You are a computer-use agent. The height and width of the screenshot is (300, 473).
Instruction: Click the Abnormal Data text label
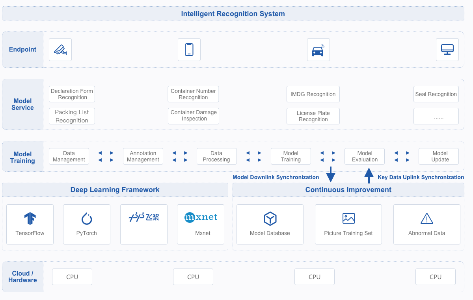pyautogui.click(x=427, y=233)
